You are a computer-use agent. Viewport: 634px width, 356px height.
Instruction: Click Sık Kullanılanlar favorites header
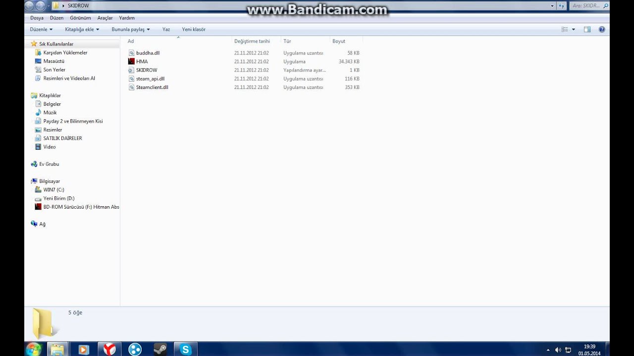click(56, 44)
